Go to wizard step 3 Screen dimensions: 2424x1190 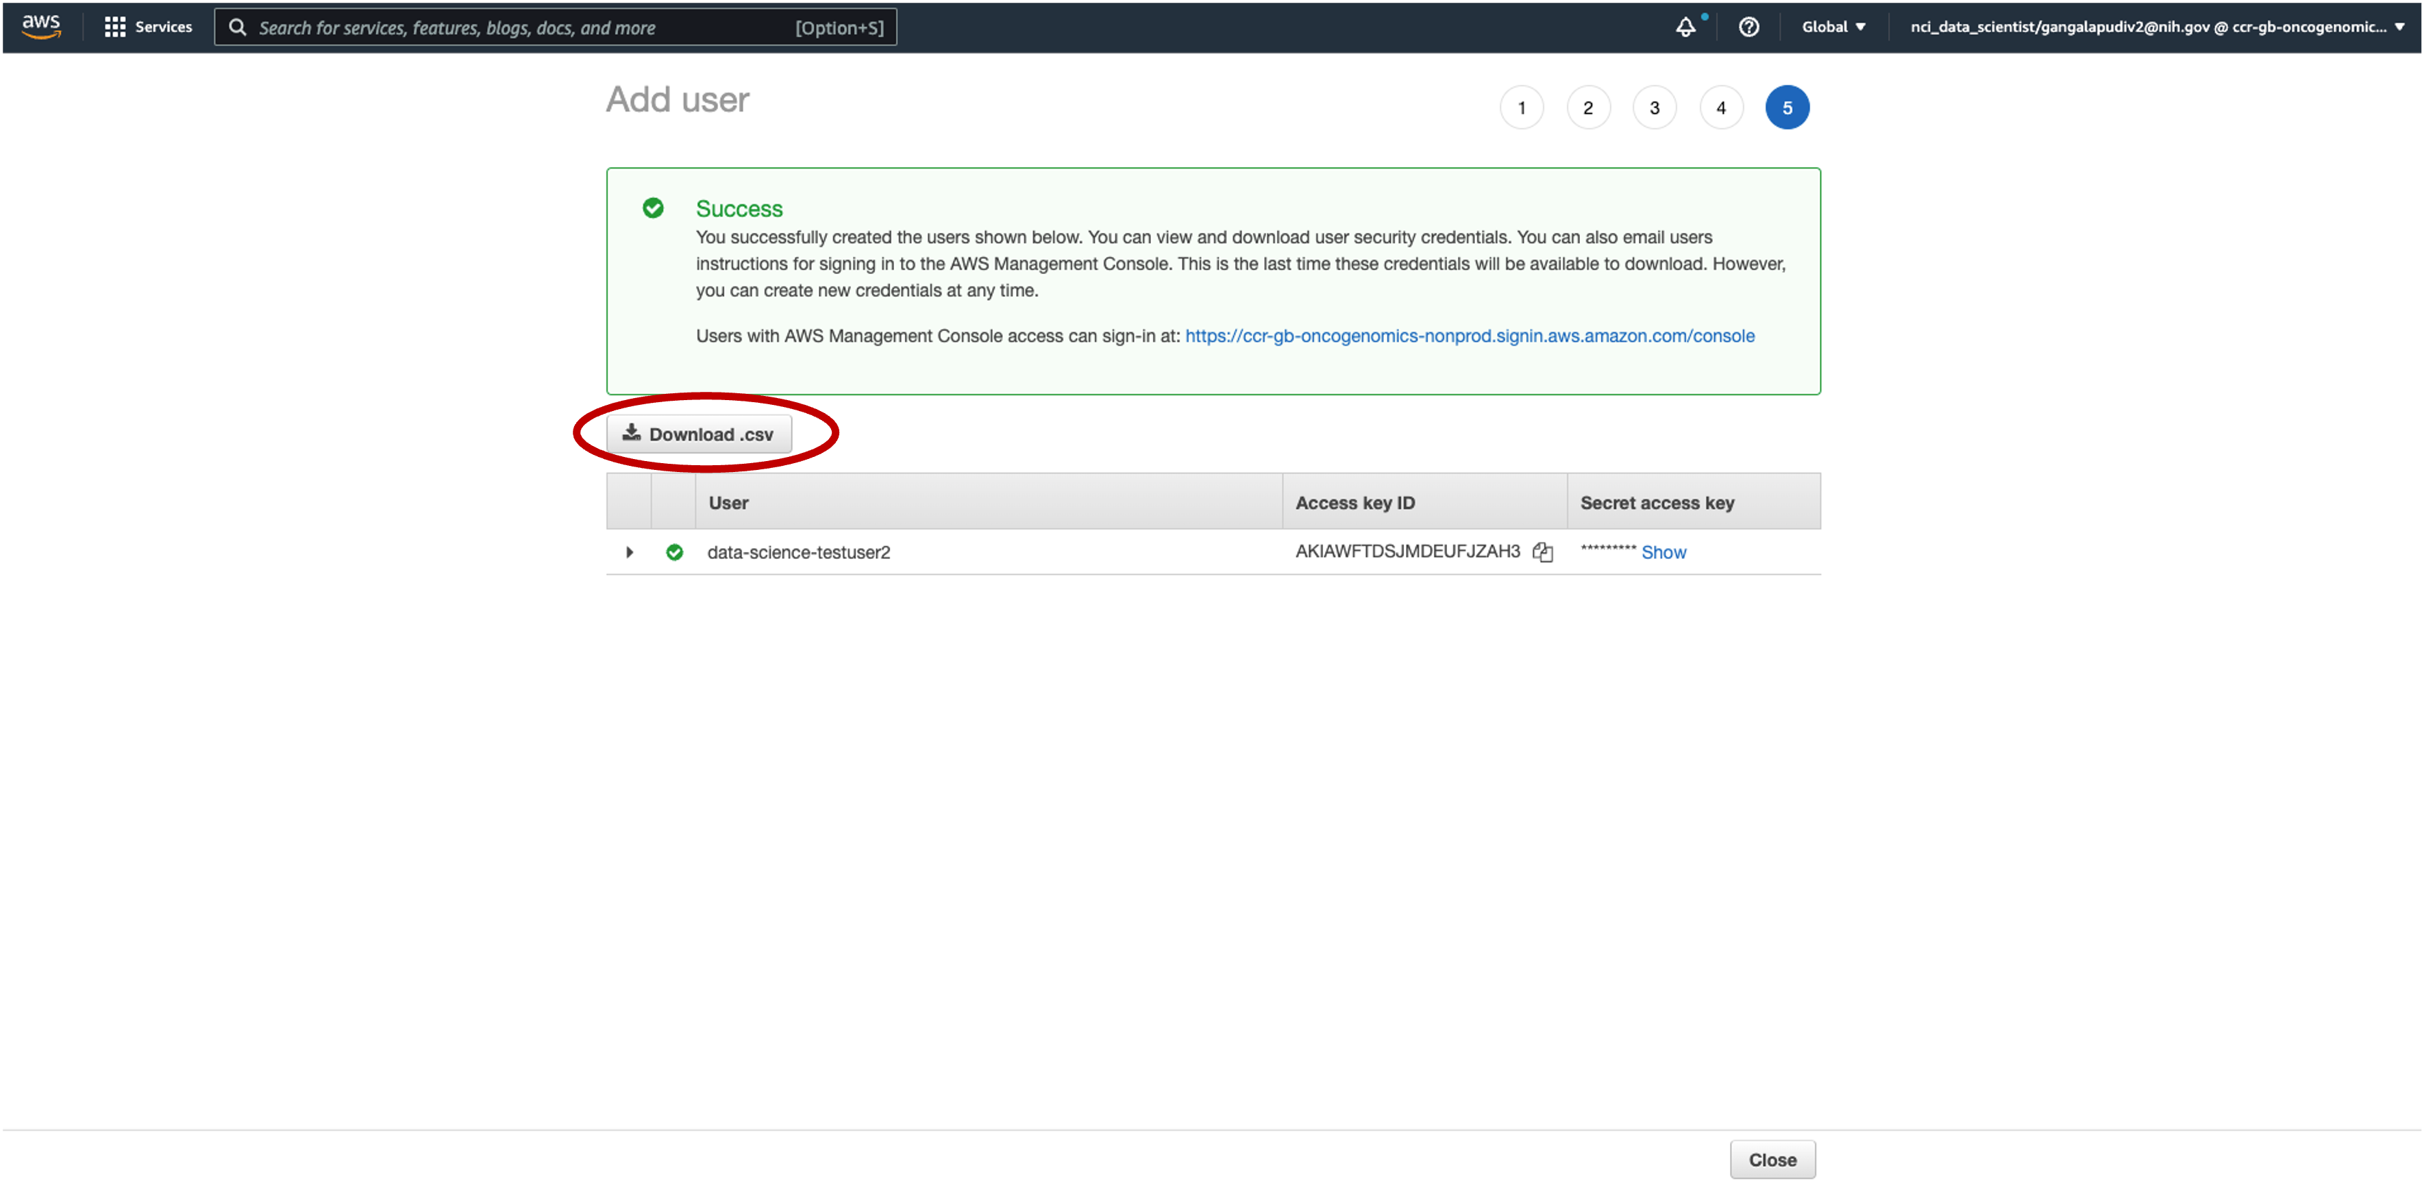(1655, 108)
